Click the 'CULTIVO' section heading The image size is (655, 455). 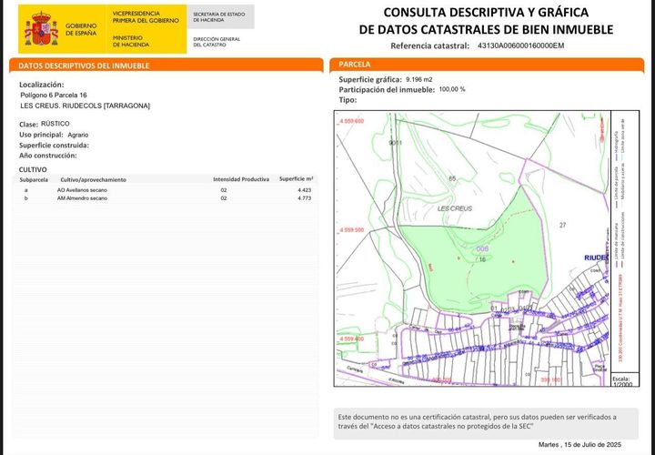[x=33, y=169]
